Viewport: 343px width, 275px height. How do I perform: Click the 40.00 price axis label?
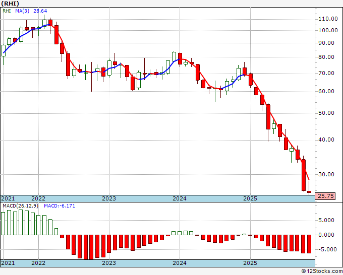326,140
